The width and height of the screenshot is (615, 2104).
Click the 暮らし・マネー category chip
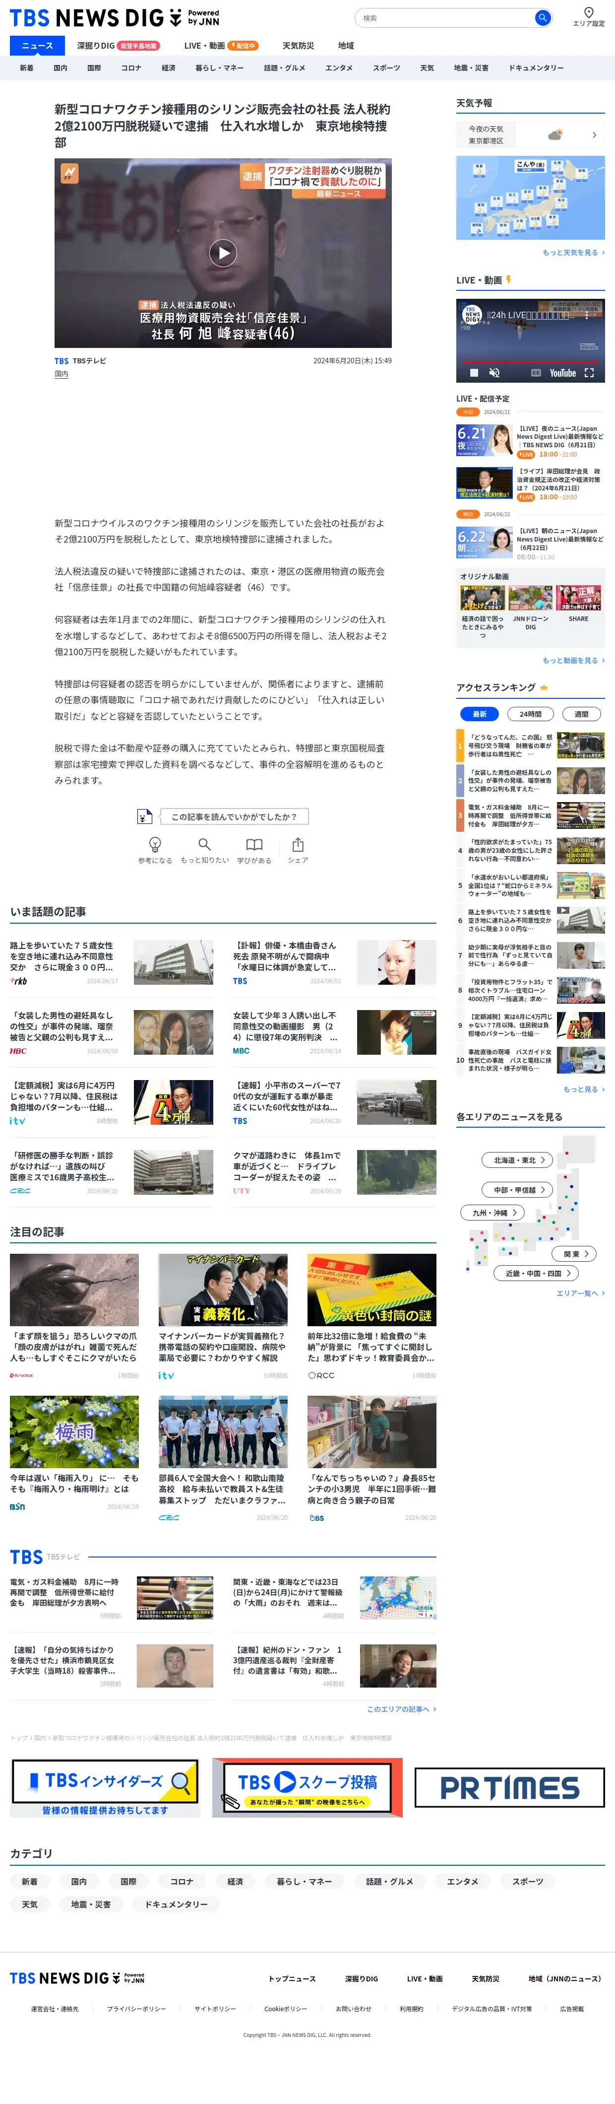pyautogui.click(x=304, y=1881)
